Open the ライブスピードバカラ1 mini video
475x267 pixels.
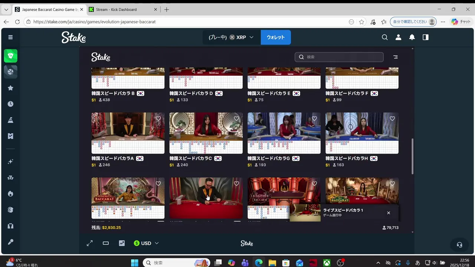(x=305, y=213)
